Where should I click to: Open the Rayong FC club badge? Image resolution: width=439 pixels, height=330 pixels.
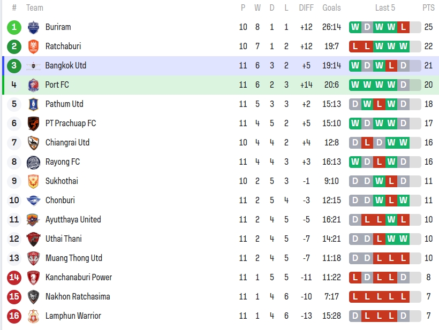click(x=33, y=162)
